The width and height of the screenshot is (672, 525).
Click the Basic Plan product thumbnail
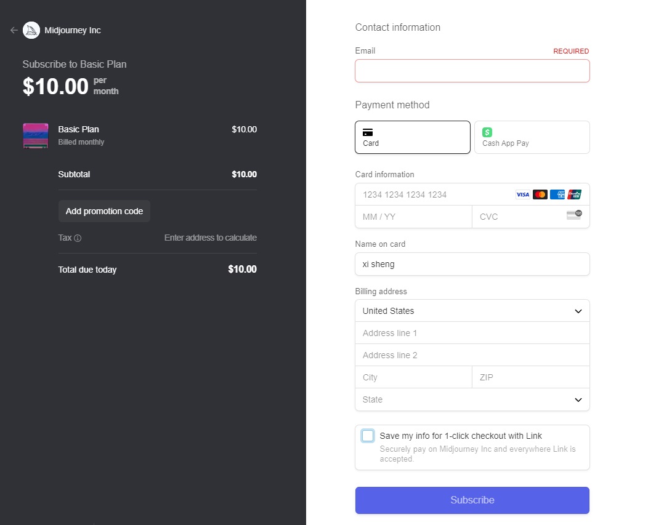click(36, 135)
